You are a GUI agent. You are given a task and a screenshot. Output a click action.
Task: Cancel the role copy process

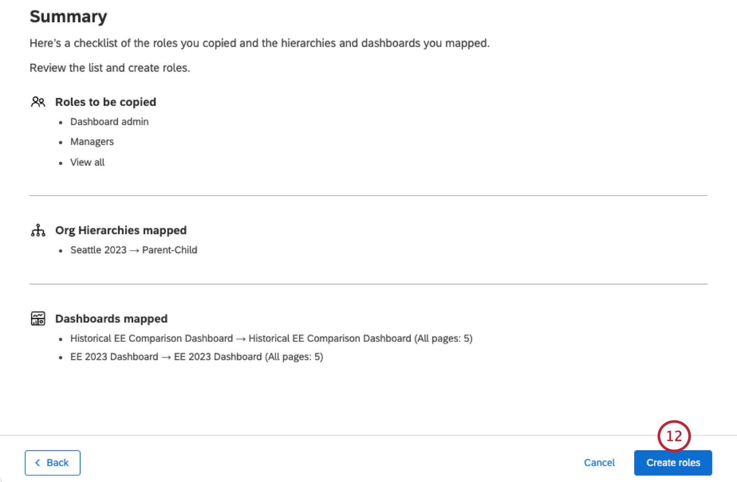pos(599,463)
